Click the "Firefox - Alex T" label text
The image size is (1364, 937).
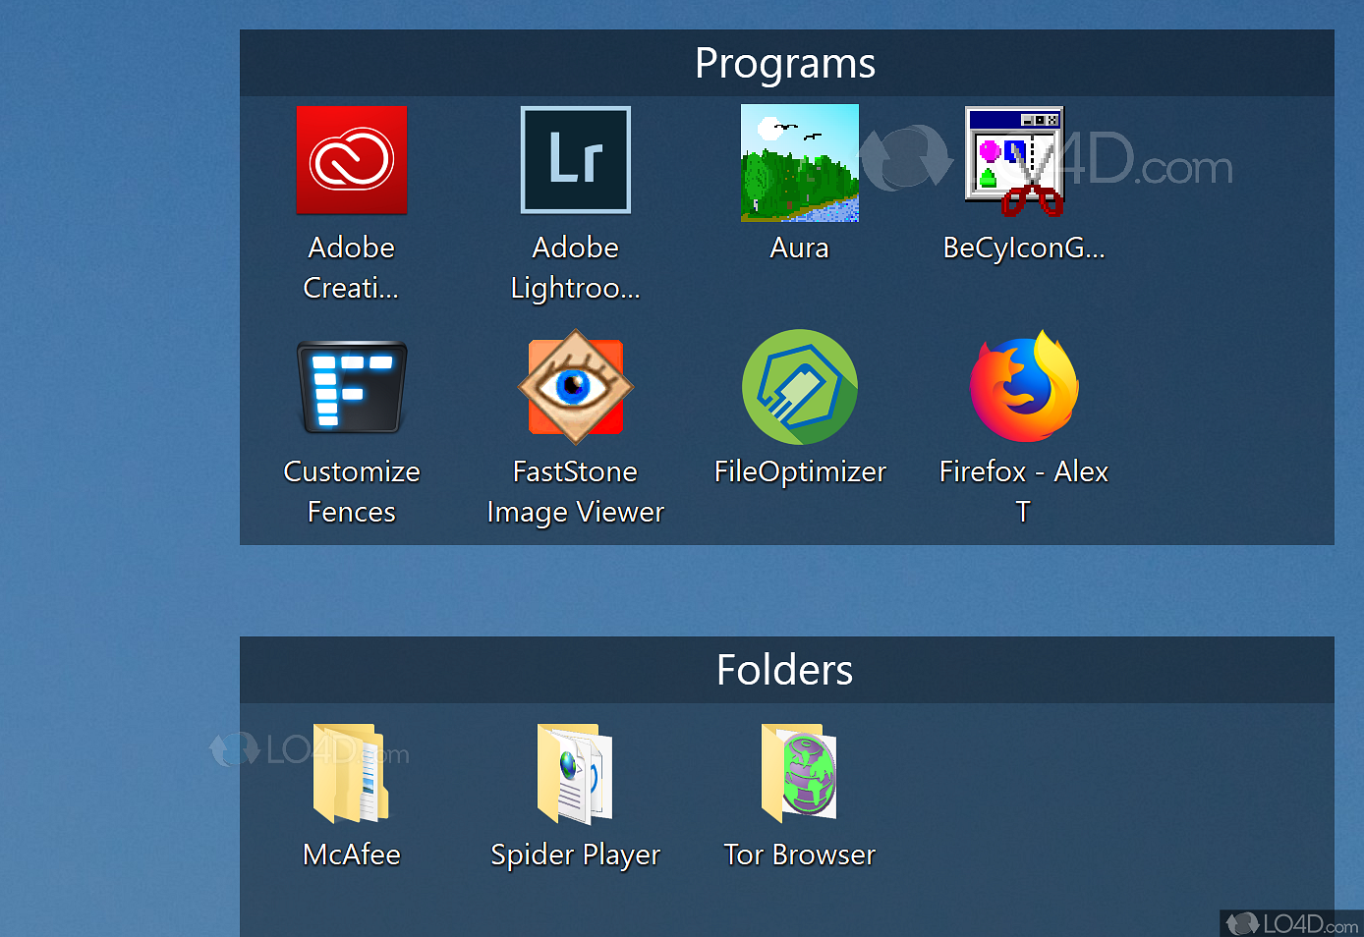tap(1024, 491)
